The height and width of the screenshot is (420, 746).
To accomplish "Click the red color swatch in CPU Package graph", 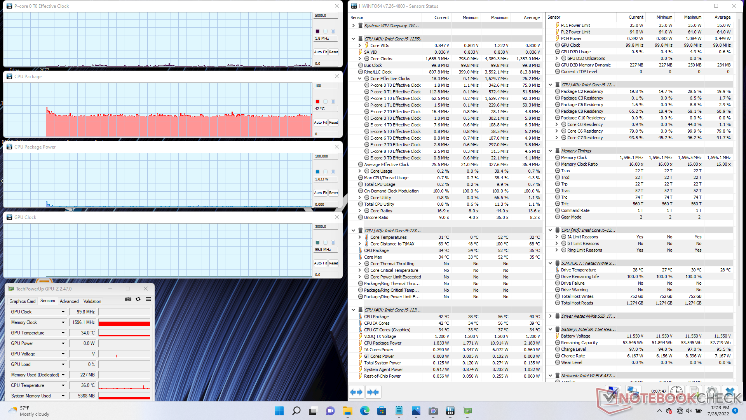I will [317, 101].
